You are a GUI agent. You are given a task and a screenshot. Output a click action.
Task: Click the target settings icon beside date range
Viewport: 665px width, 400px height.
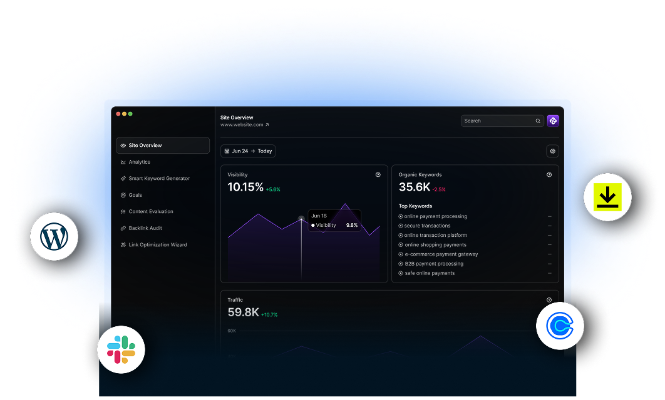552,151
